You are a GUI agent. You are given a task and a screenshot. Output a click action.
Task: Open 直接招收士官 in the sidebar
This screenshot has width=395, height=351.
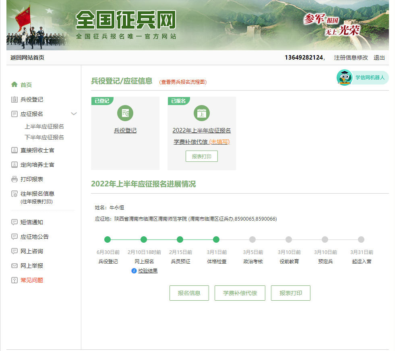pyautogui.click(x=37, y=150)
